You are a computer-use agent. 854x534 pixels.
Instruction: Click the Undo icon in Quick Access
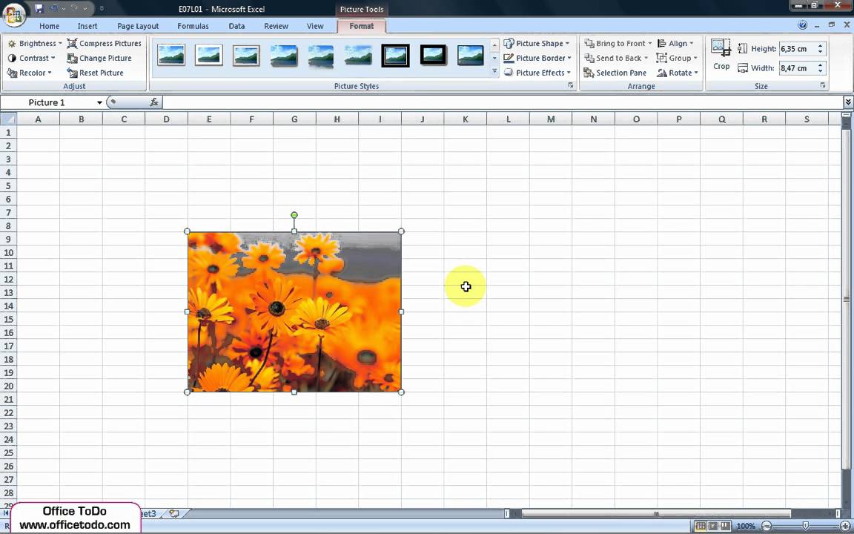click(54, 9)
